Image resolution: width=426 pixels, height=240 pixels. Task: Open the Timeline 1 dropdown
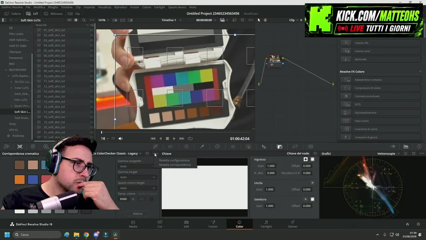click(x=171, y=20)
